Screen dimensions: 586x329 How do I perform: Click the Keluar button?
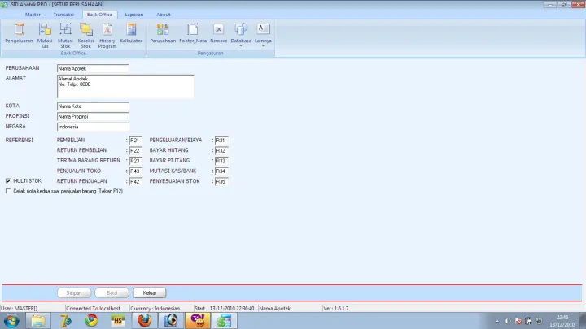point(150,292)
